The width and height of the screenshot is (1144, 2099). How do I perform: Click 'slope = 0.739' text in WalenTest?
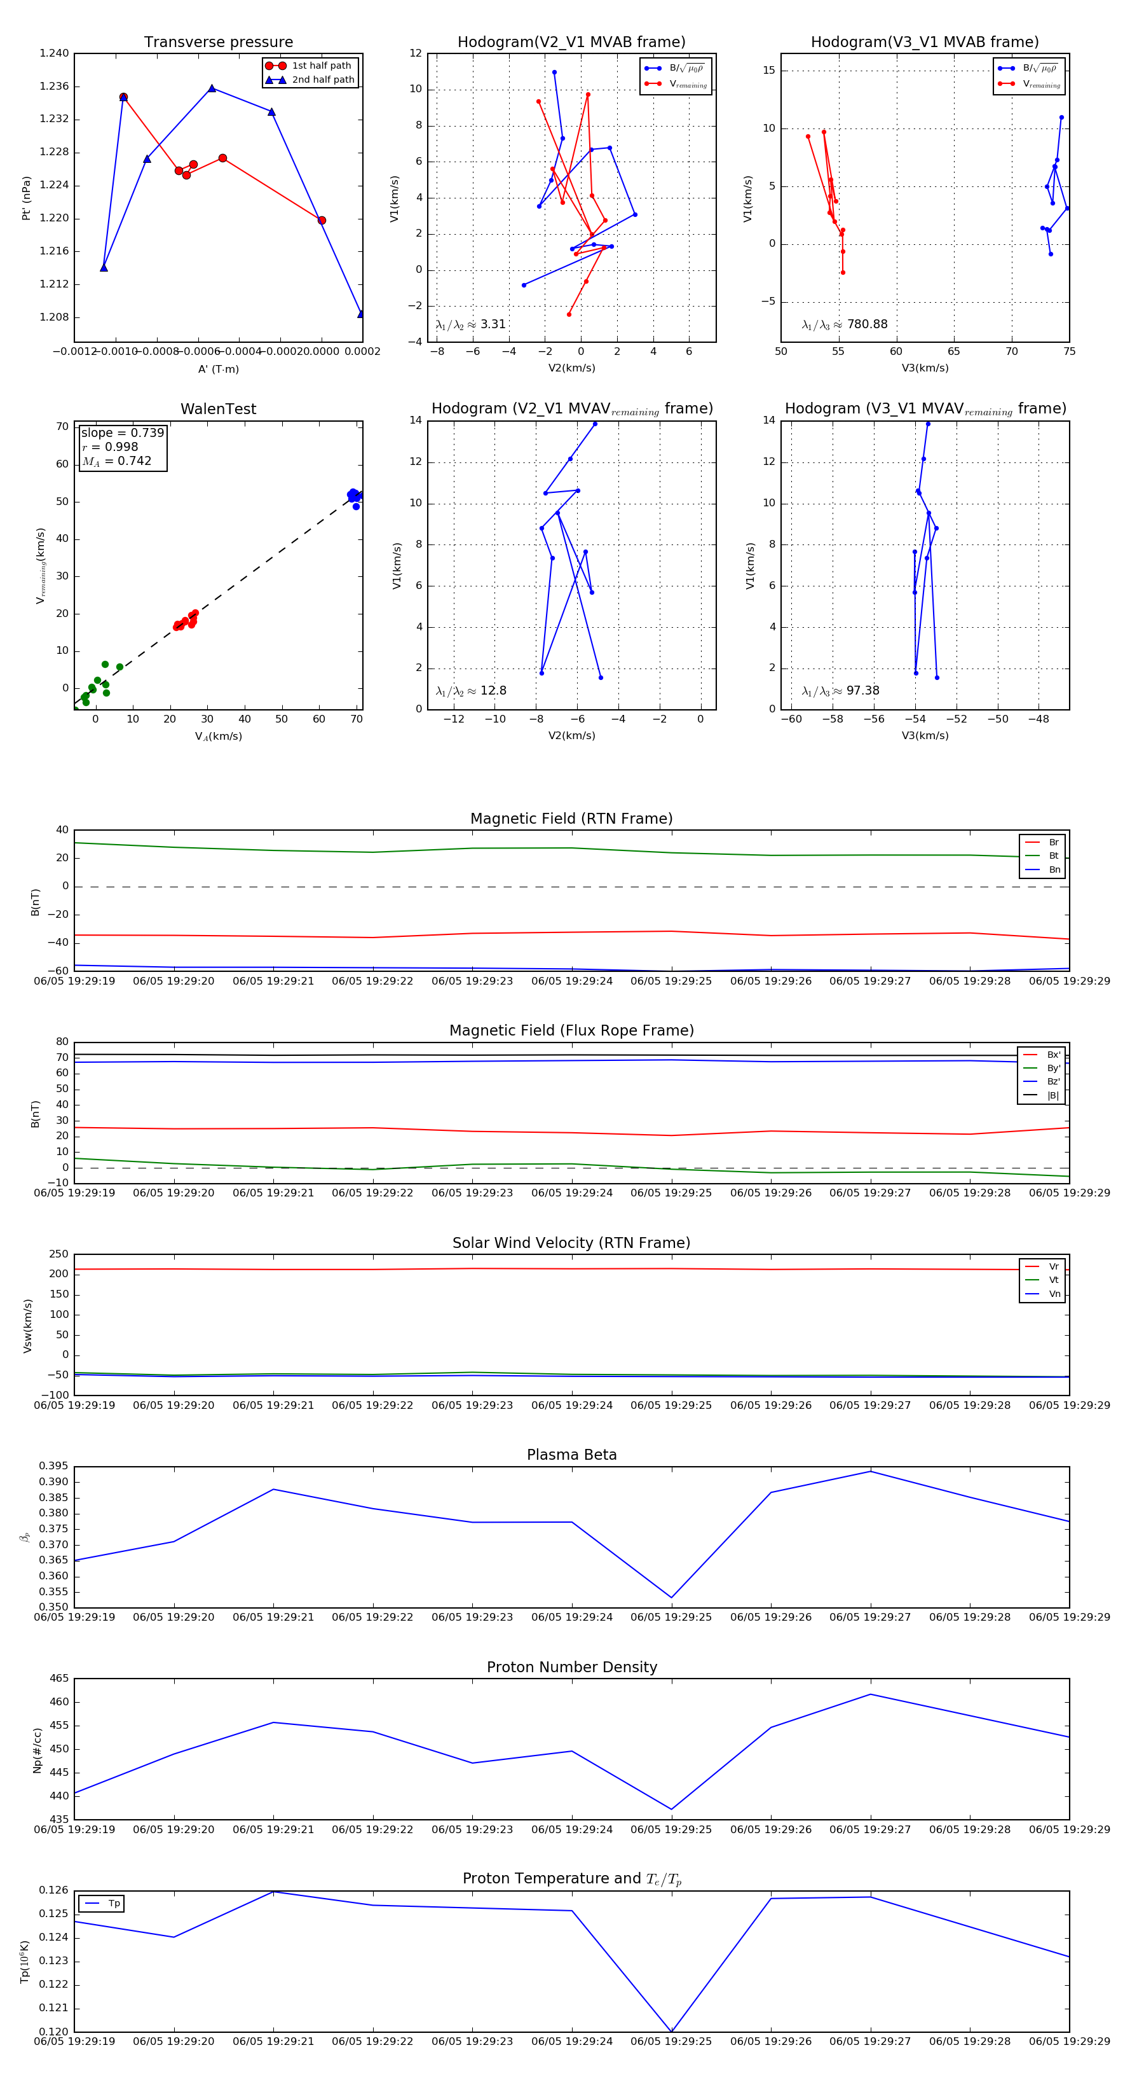pos(122,433)
